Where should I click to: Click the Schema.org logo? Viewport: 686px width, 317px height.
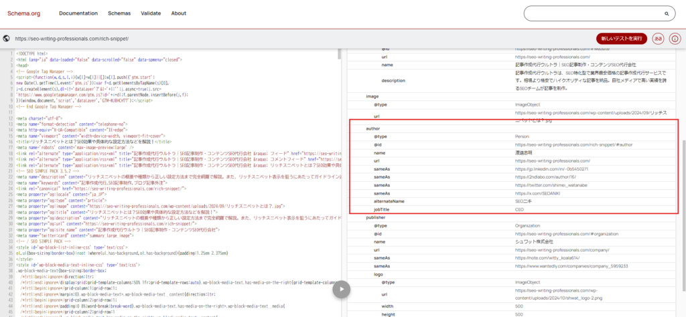[x=25, y=13]
